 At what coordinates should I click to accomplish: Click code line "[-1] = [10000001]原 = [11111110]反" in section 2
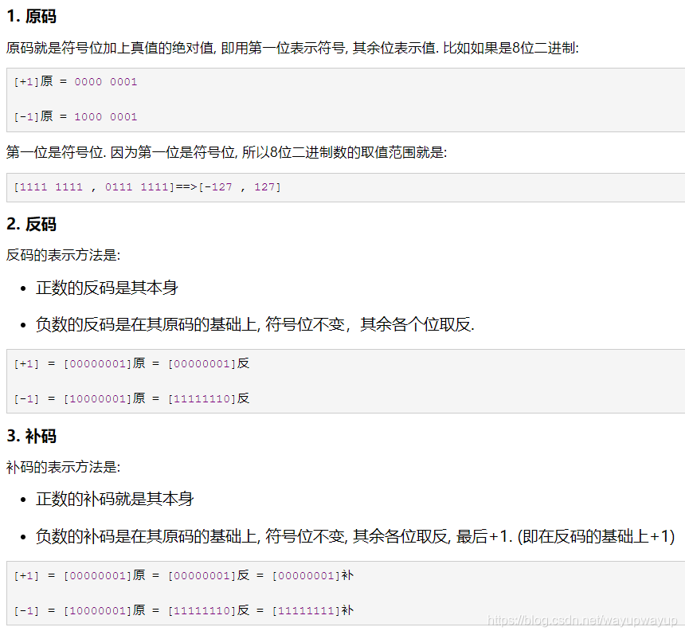pyautogui.click(x=131, y=398)
